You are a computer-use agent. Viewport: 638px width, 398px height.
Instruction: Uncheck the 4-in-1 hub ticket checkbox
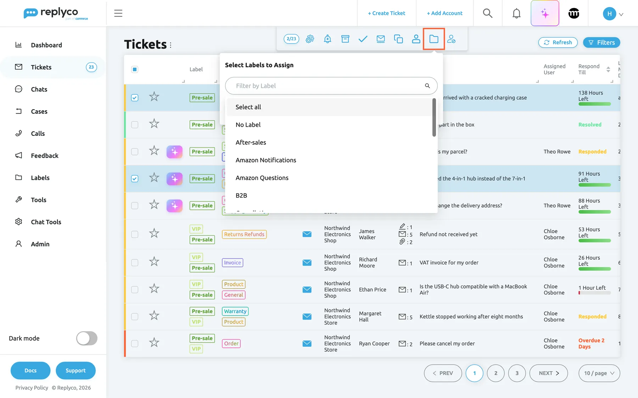[135, 179]
